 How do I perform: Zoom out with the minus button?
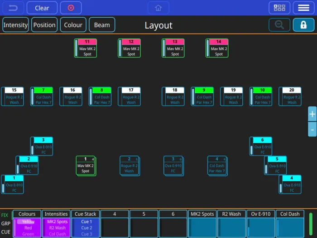(312, 130)
